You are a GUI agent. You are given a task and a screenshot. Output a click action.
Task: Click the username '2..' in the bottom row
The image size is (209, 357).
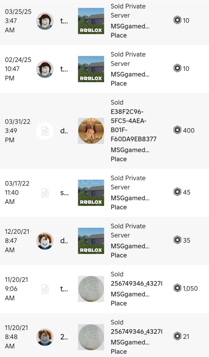[64, 337]
